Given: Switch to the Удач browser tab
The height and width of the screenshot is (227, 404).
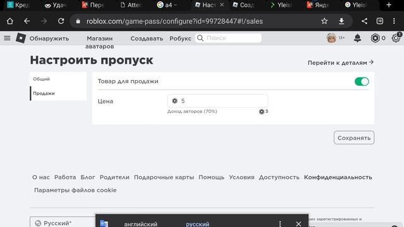Looking at the screenshot, I should [x=56, y=5].
